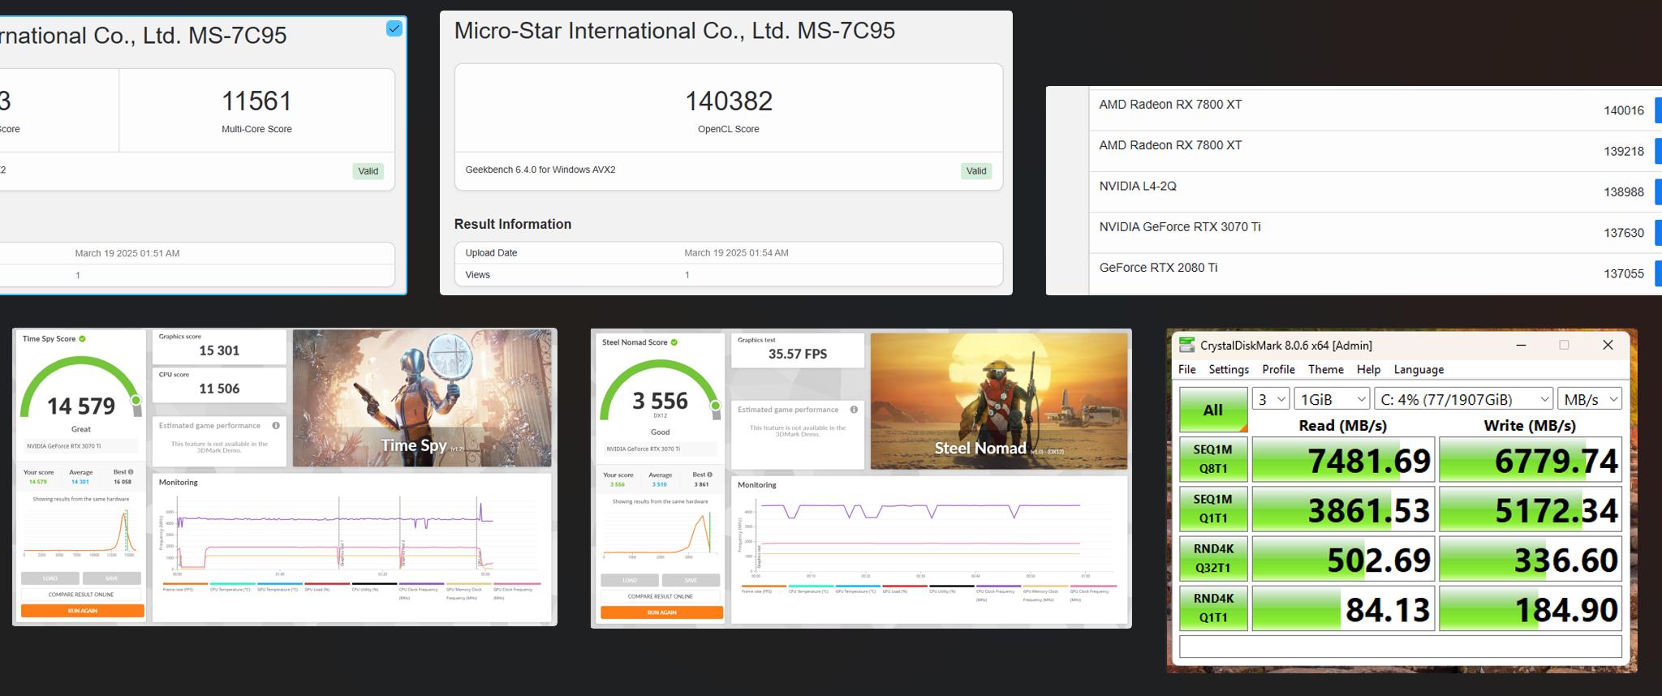Open the 1GiB test size dropdown
The width and height of the screenshot is (1662, 696).
pyautogui.click(x=1332, y=399)
